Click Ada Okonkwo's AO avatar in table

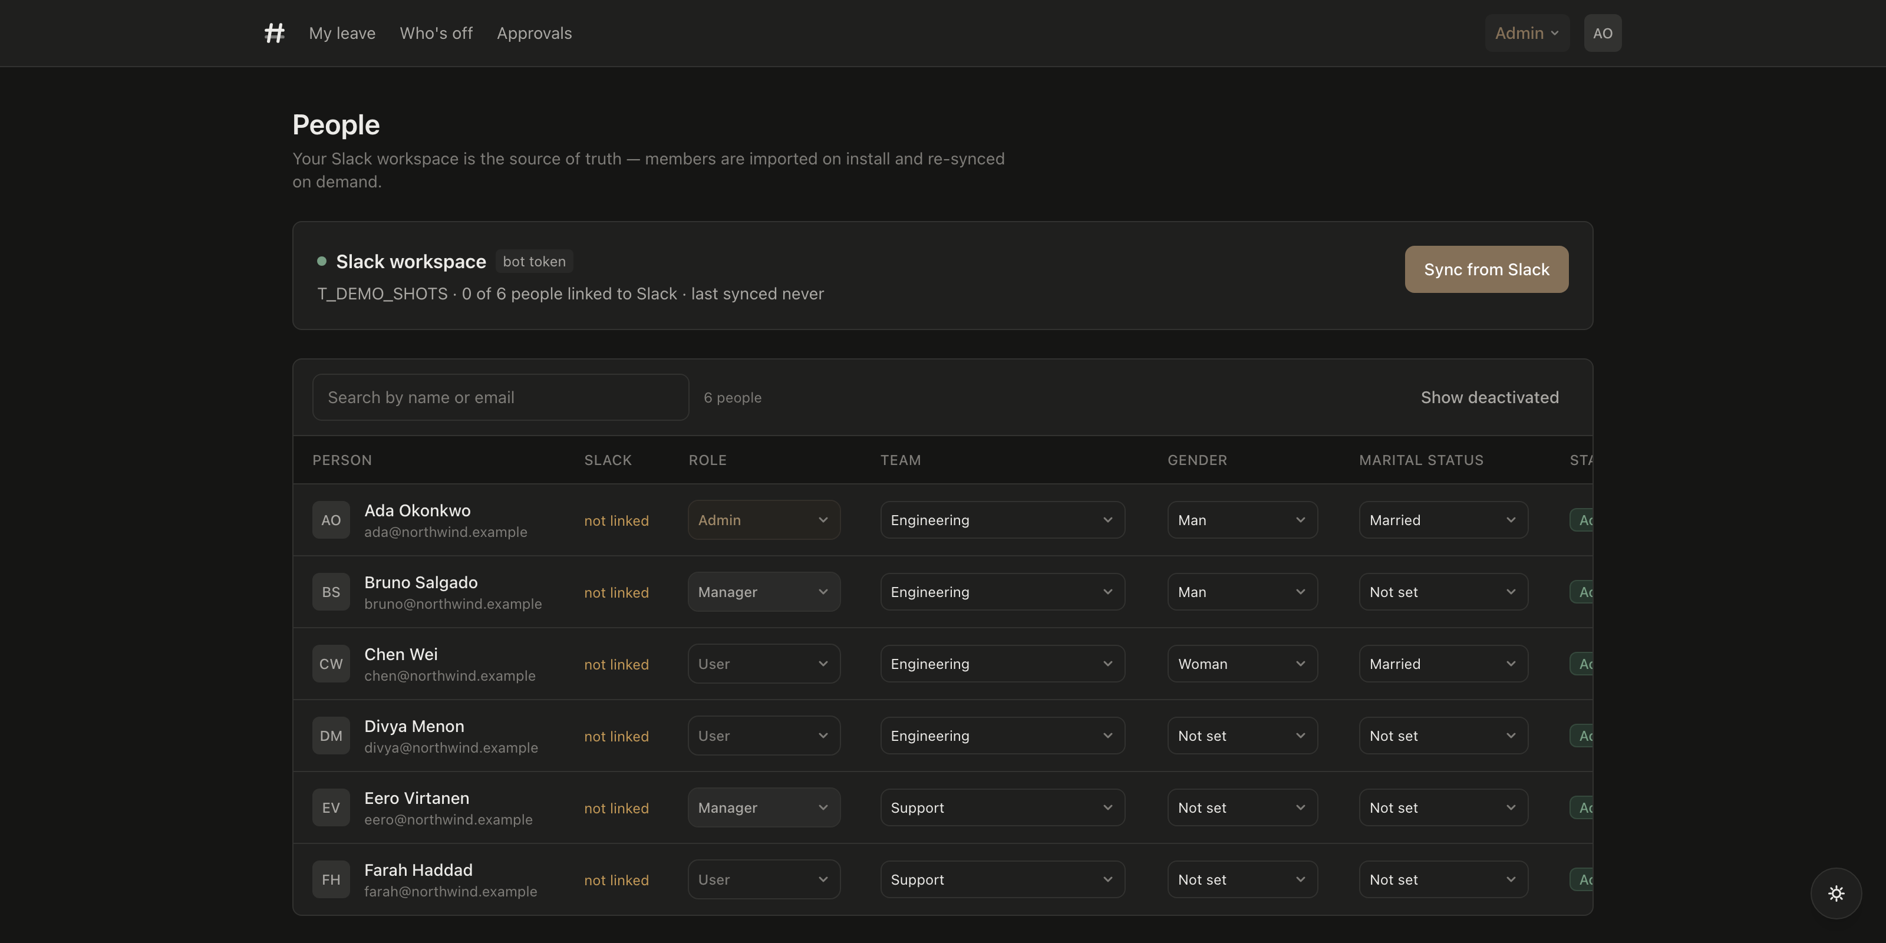click(331, 520)
